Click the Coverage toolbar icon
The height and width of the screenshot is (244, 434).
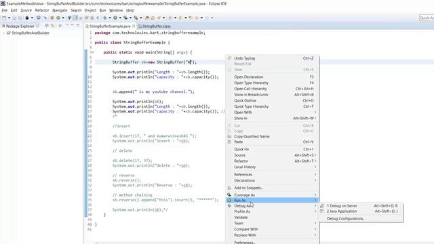coord(125,18)
